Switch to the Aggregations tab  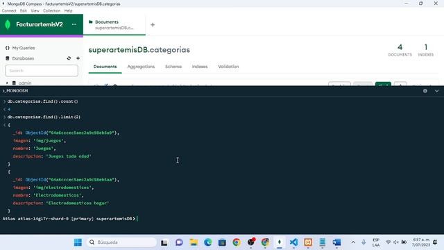[141, 67]
